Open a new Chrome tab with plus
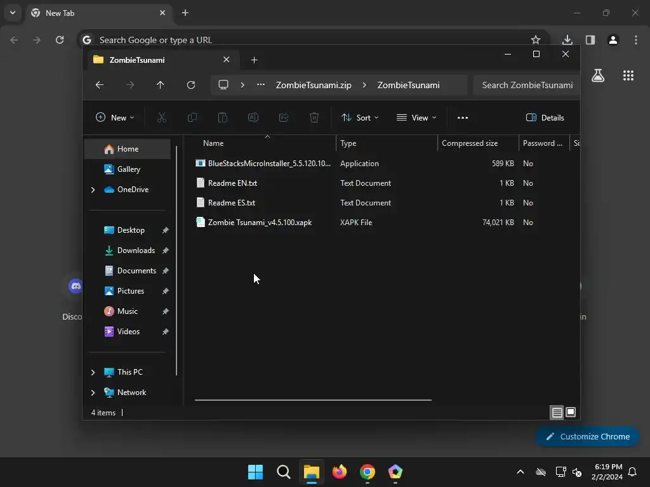 [185, 13]
